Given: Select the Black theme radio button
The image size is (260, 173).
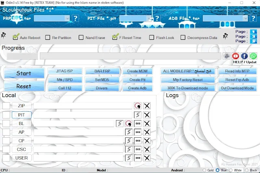Looking at the screenshot, I should tap(247, 170).
